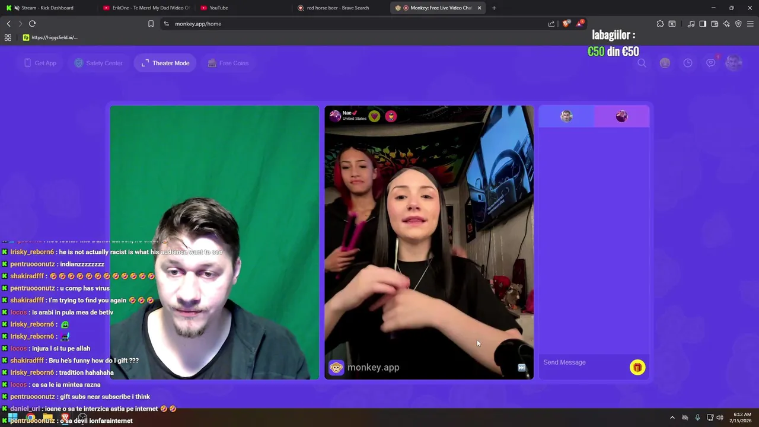Open Leo AI sparkle icon
The width and height of the screenshot is (759, 427).
[x=726, y=24]
